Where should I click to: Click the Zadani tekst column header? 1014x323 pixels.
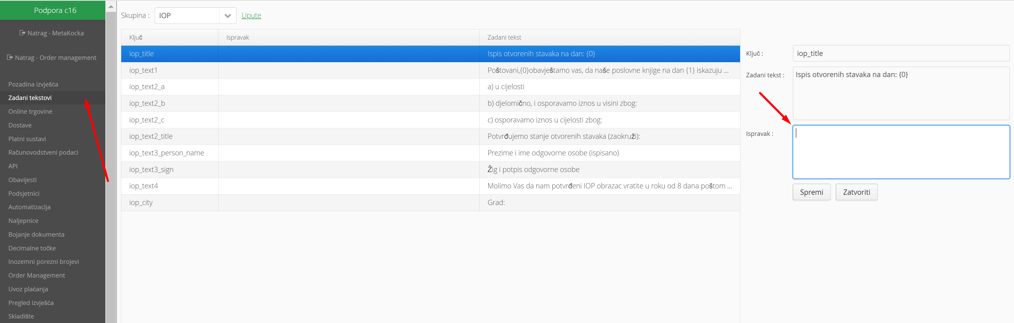tap(504, 37)
